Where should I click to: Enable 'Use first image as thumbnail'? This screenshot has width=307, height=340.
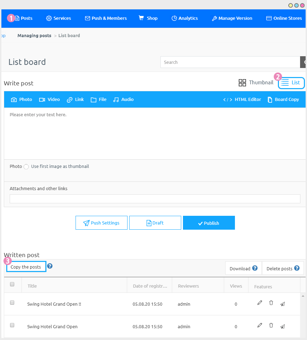[26, 167]
